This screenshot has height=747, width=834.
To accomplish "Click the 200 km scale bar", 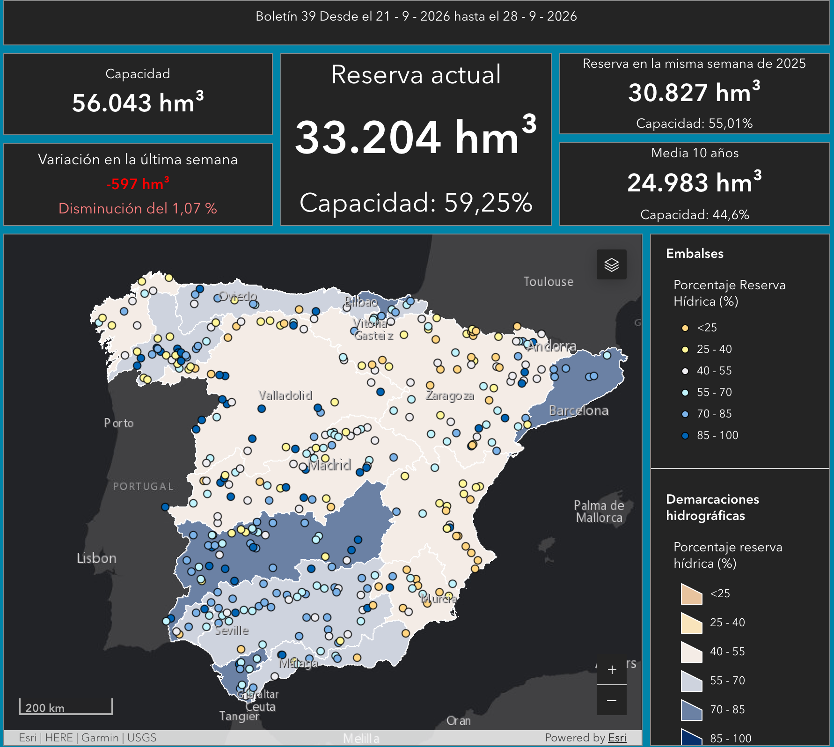I will pos(66,707).
